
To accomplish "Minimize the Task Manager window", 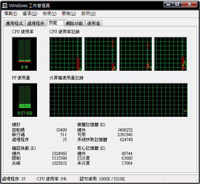I will pyautogui.click(x=168, y=4).
